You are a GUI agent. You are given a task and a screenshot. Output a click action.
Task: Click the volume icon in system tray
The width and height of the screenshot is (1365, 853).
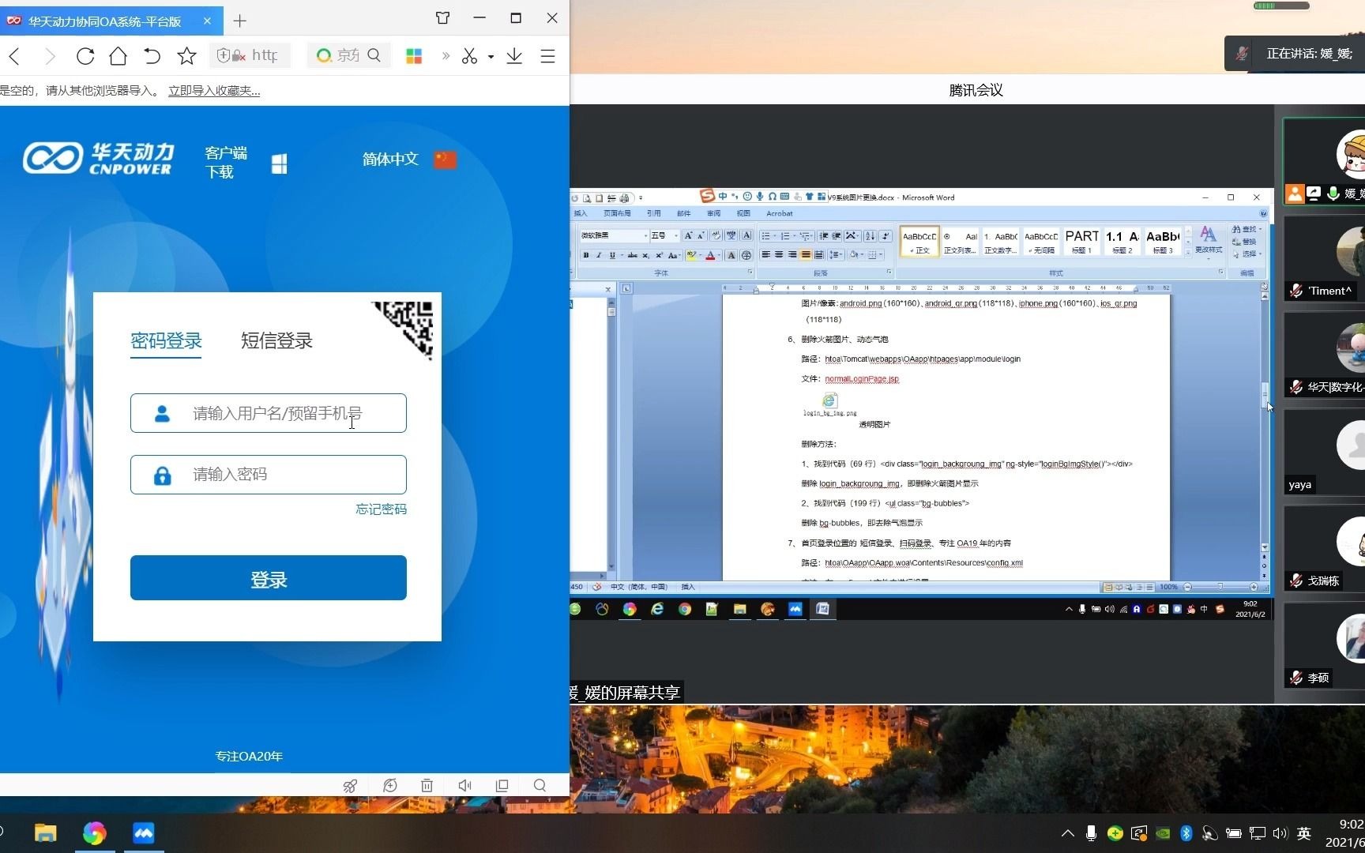(x=1280, y=833)
